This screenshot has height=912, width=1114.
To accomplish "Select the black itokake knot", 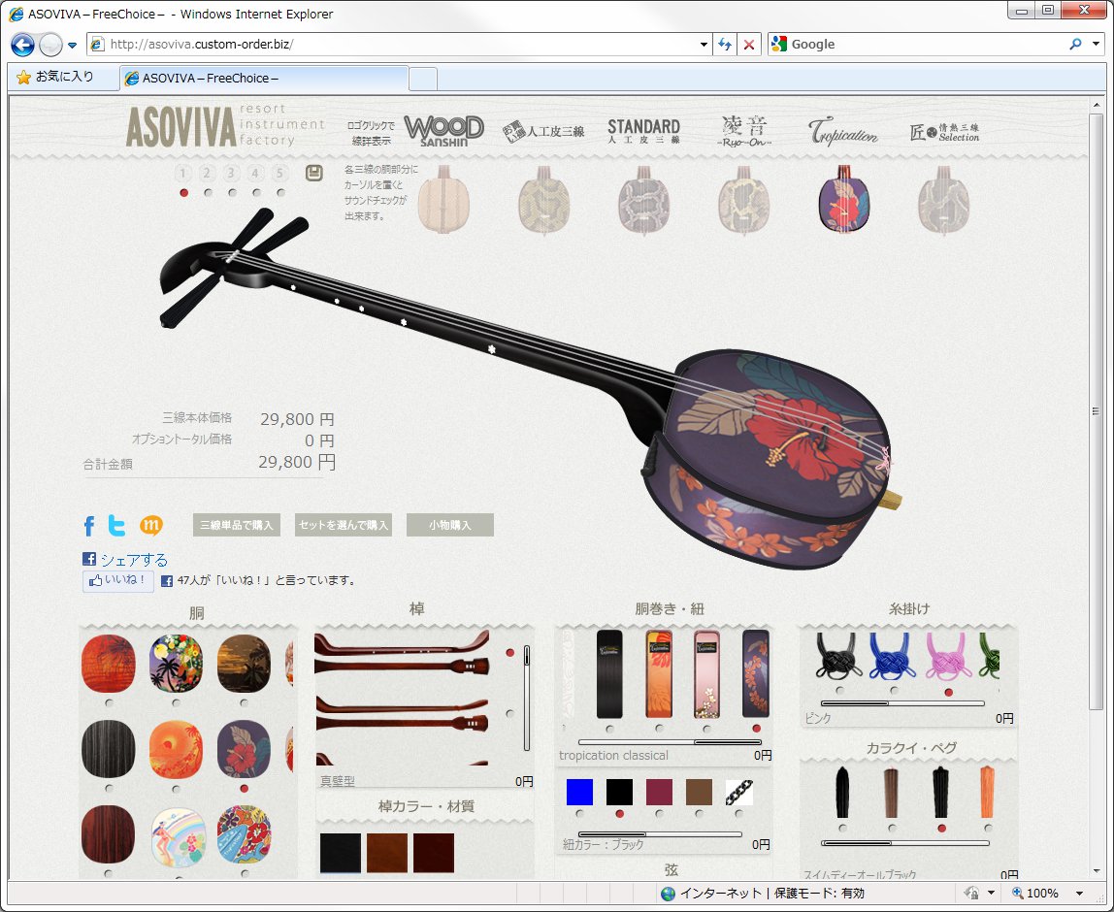I will tap(839, 656).
